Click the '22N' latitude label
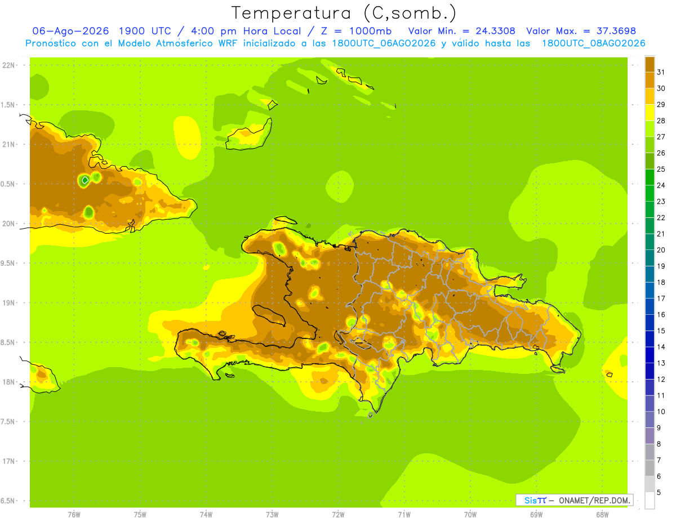676x522 pixels. pos(8,65)
